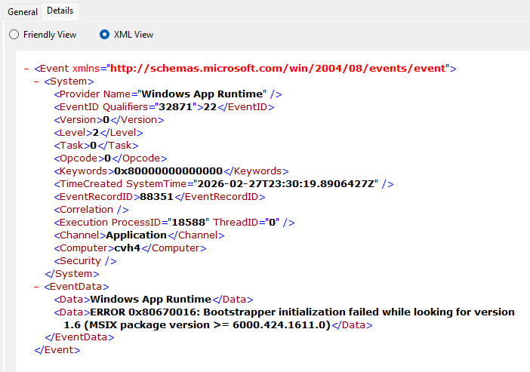Click the Task element line

tap(96, 146)
